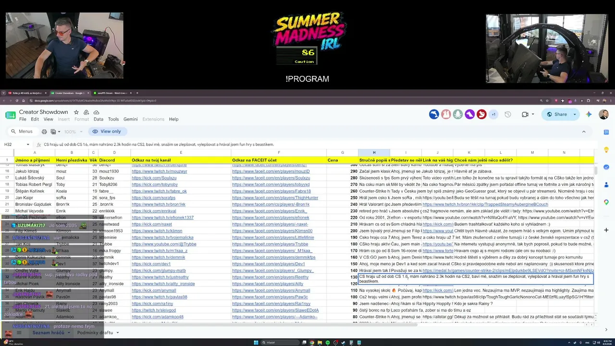Open link faceit.com players/ThighHunter
615x346 pixels.
[275, 198]
